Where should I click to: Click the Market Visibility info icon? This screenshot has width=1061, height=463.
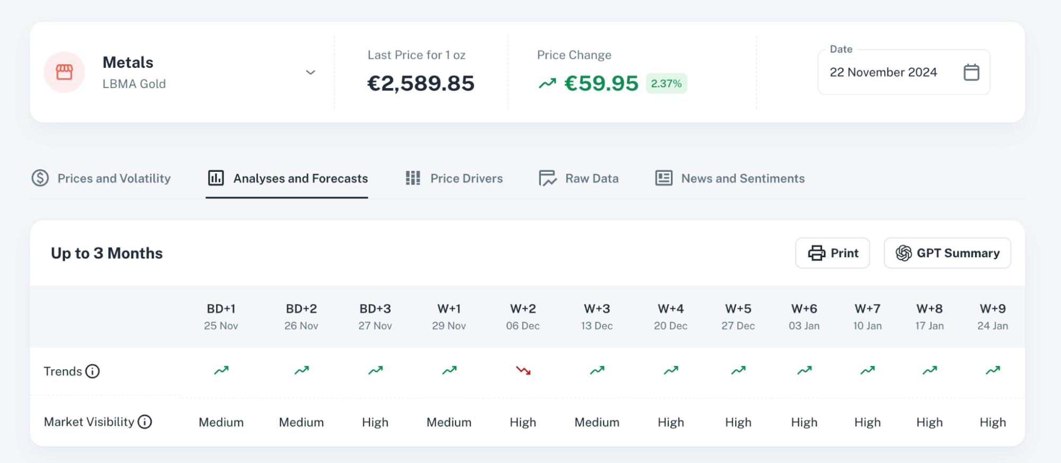[x=145, y=422]
